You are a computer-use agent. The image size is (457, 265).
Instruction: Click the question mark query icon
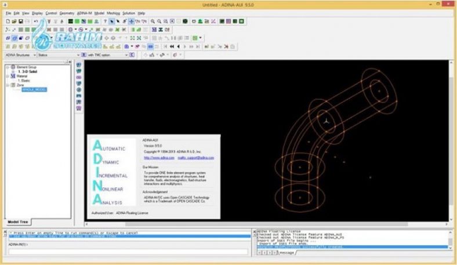point(105,21)
